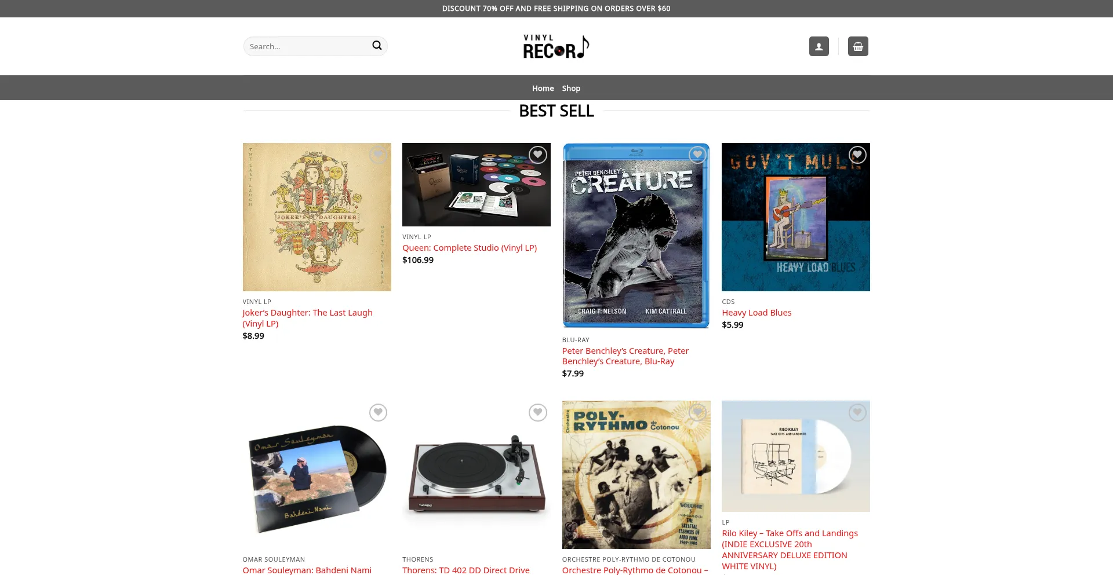Image resolution: width=1113 pixels, height=575 pixels.
Task: Open Heavy Load Blues product link
Action: click(756, 313)
